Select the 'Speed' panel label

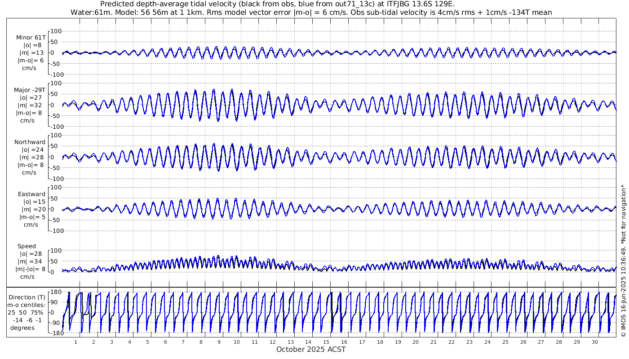pos(27,246)
